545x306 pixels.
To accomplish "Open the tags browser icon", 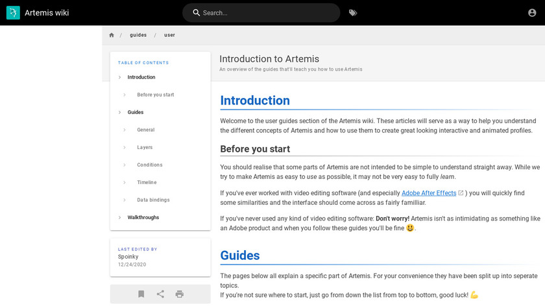I will pos(353,13).
